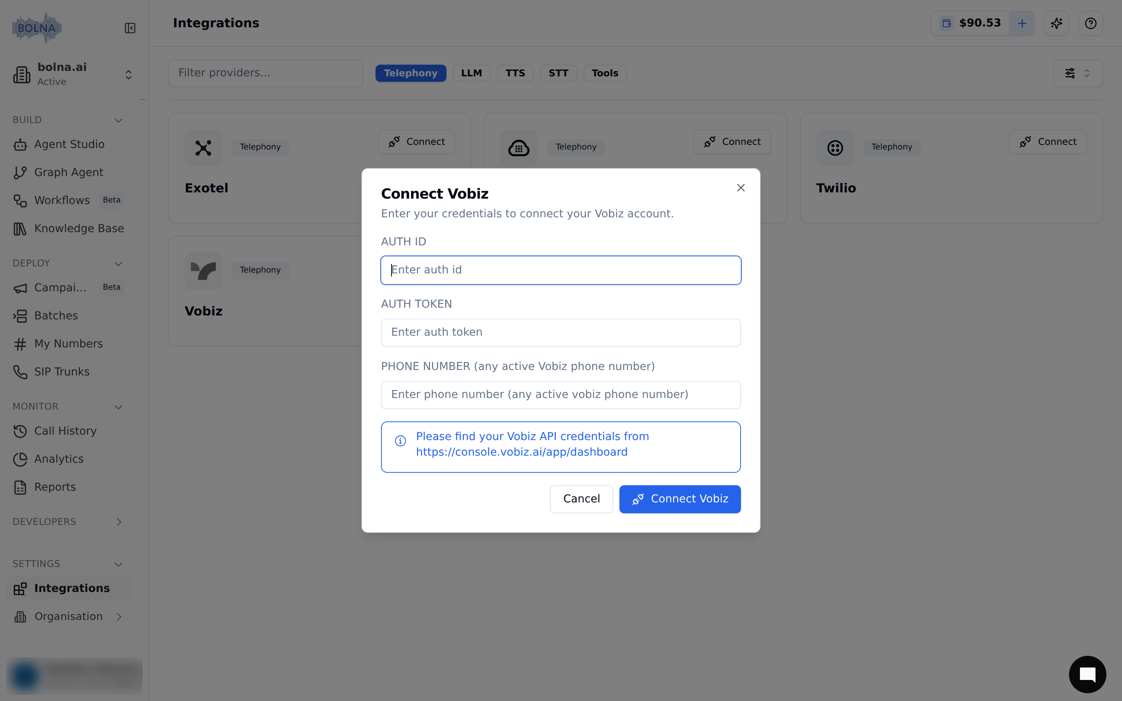1122x701 pixels.
Task: Open Graph Agent page
Action: (x=69, y=173)
